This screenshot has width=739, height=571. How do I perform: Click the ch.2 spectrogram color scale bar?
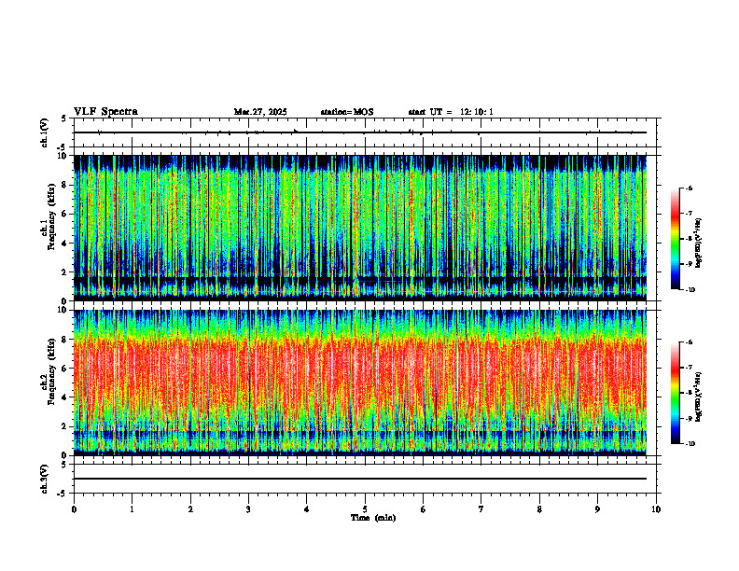(x=675, y=393)
